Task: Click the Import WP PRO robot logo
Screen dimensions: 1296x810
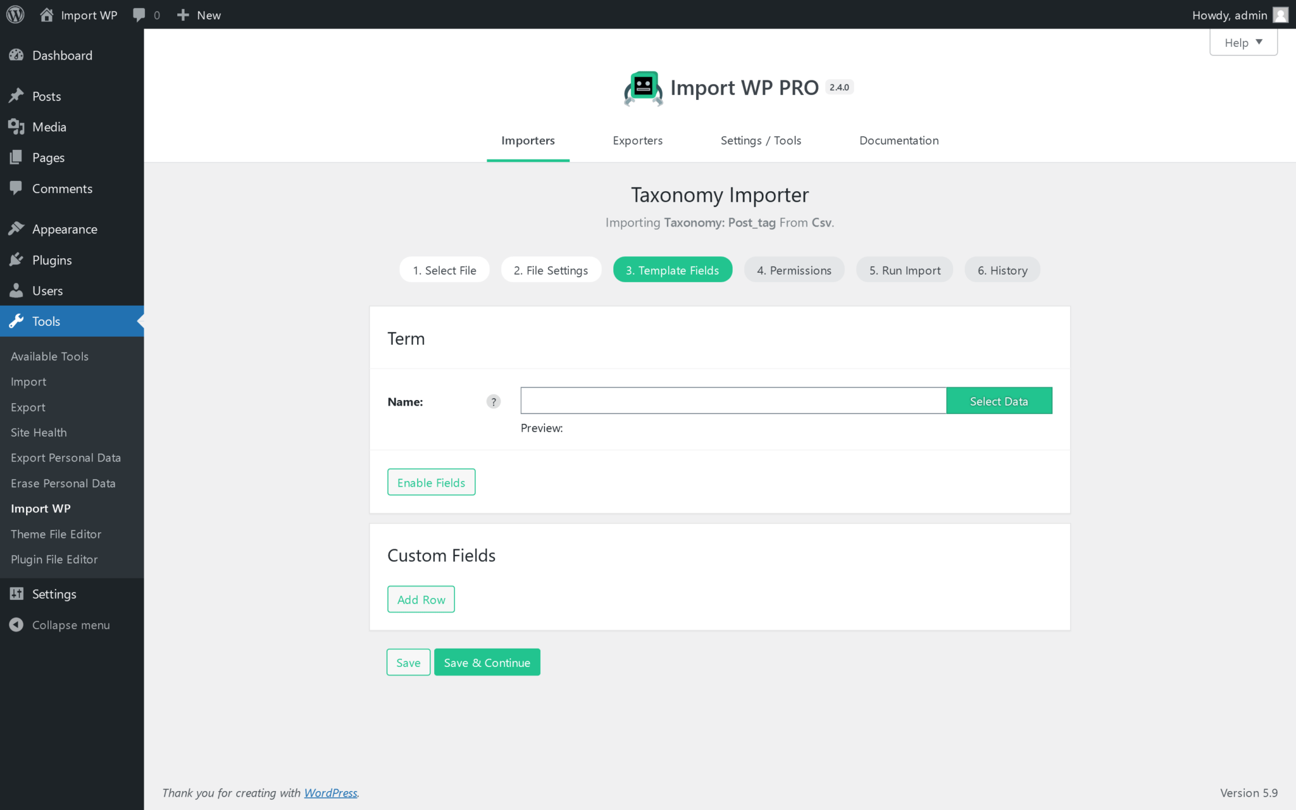Action: (x=642, y=88)
